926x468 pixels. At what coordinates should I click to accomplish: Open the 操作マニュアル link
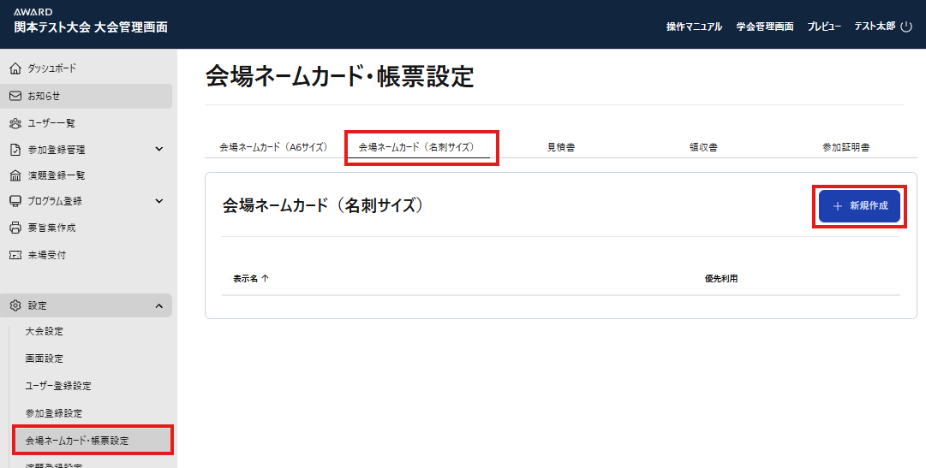(x=694, y=27)
